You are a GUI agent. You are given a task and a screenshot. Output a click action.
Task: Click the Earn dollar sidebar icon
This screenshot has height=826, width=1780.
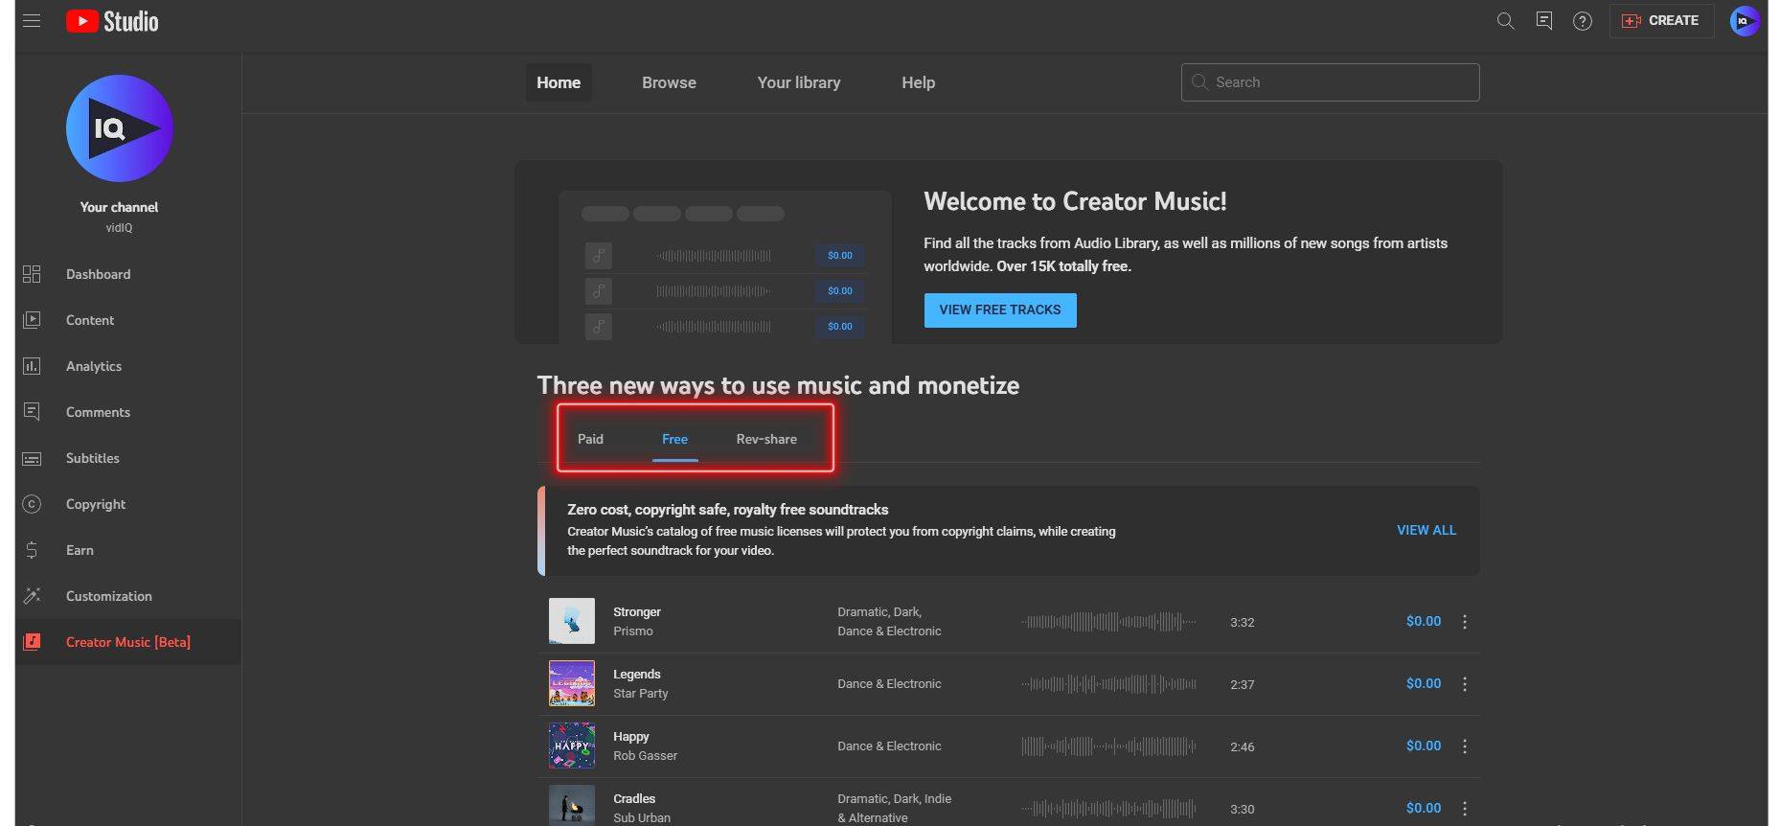[x=32, y=550]
